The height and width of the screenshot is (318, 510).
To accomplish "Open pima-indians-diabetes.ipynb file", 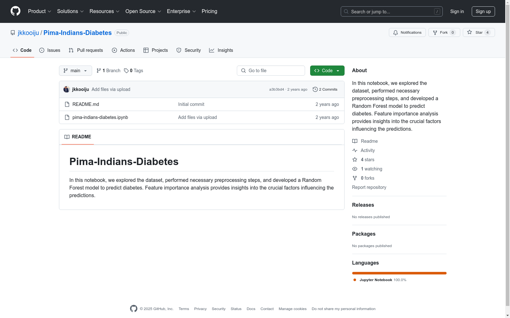I will click(x=100, y=117).
